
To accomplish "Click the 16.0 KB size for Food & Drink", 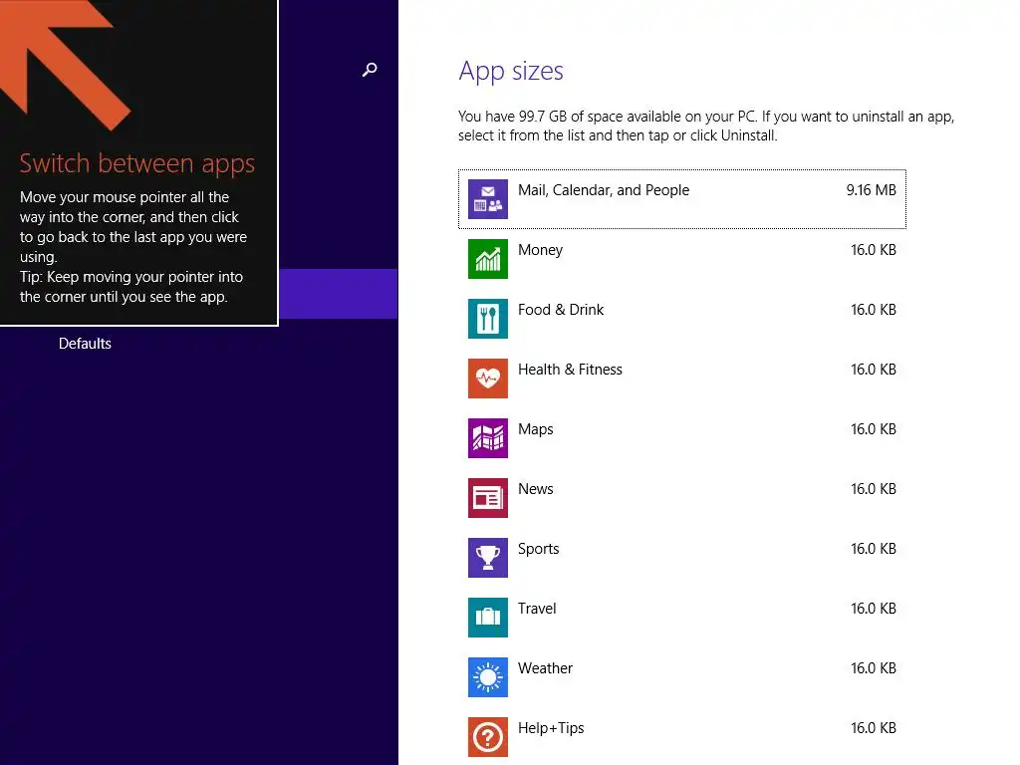I will pyautogui.click(x=874, y=310).
